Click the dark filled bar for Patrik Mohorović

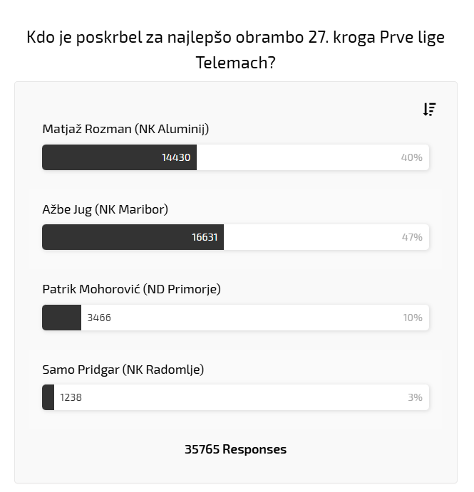point(61,318)
